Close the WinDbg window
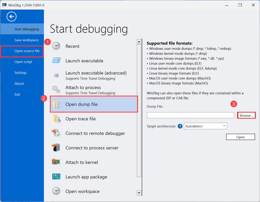 pos(253,5)
